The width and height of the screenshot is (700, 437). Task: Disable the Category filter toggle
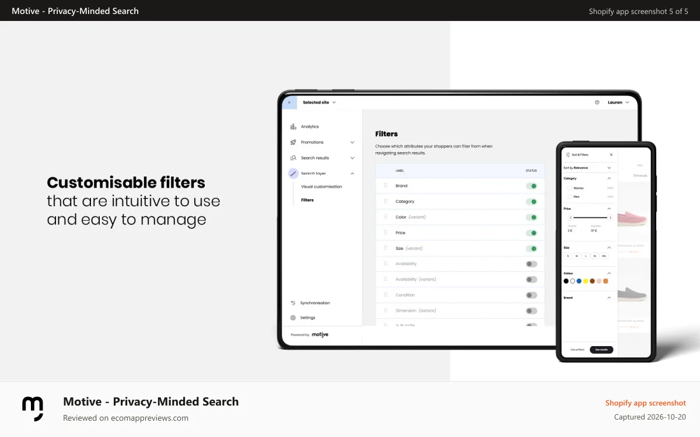click(531, 202)
